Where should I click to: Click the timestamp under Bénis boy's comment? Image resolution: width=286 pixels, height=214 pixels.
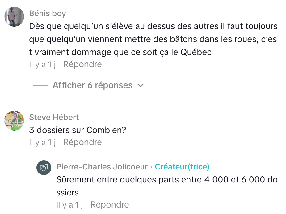point(42,64)
